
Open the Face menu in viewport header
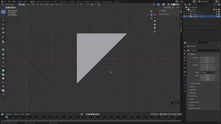56,4
